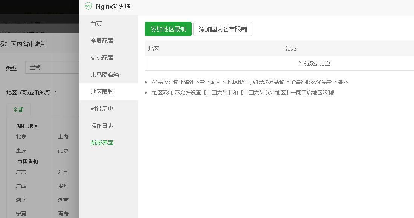Pick 重庆 from hot regions
The height and width of the screenshot is (218, 414).
click(21, 150)
